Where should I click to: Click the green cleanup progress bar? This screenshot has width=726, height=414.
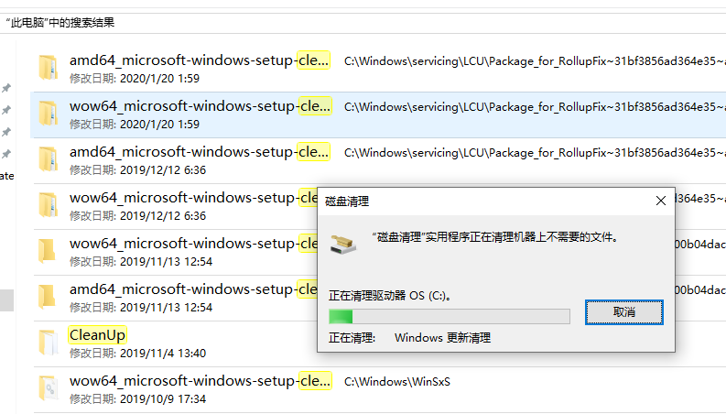coord(449,316)
